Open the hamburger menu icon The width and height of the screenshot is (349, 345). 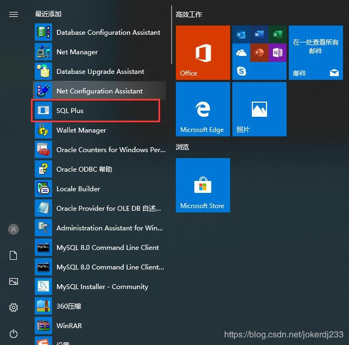14,14
